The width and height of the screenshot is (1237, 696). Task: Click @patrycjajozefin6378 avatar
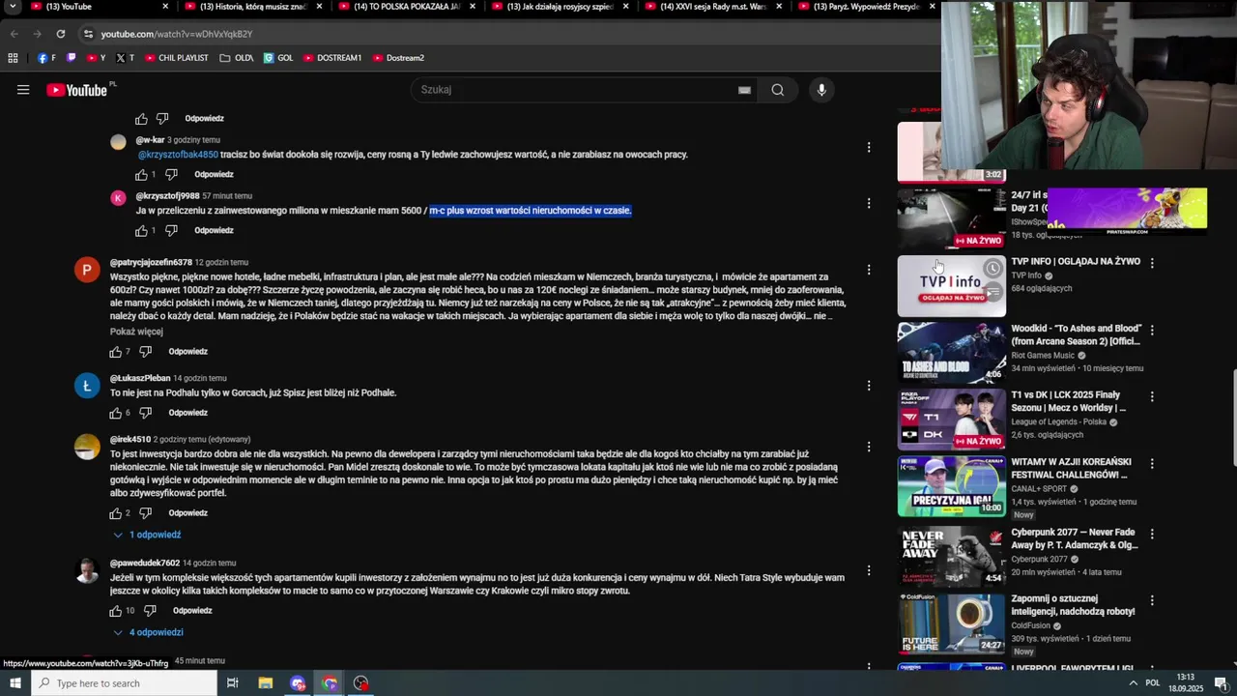tap(87, 270)
